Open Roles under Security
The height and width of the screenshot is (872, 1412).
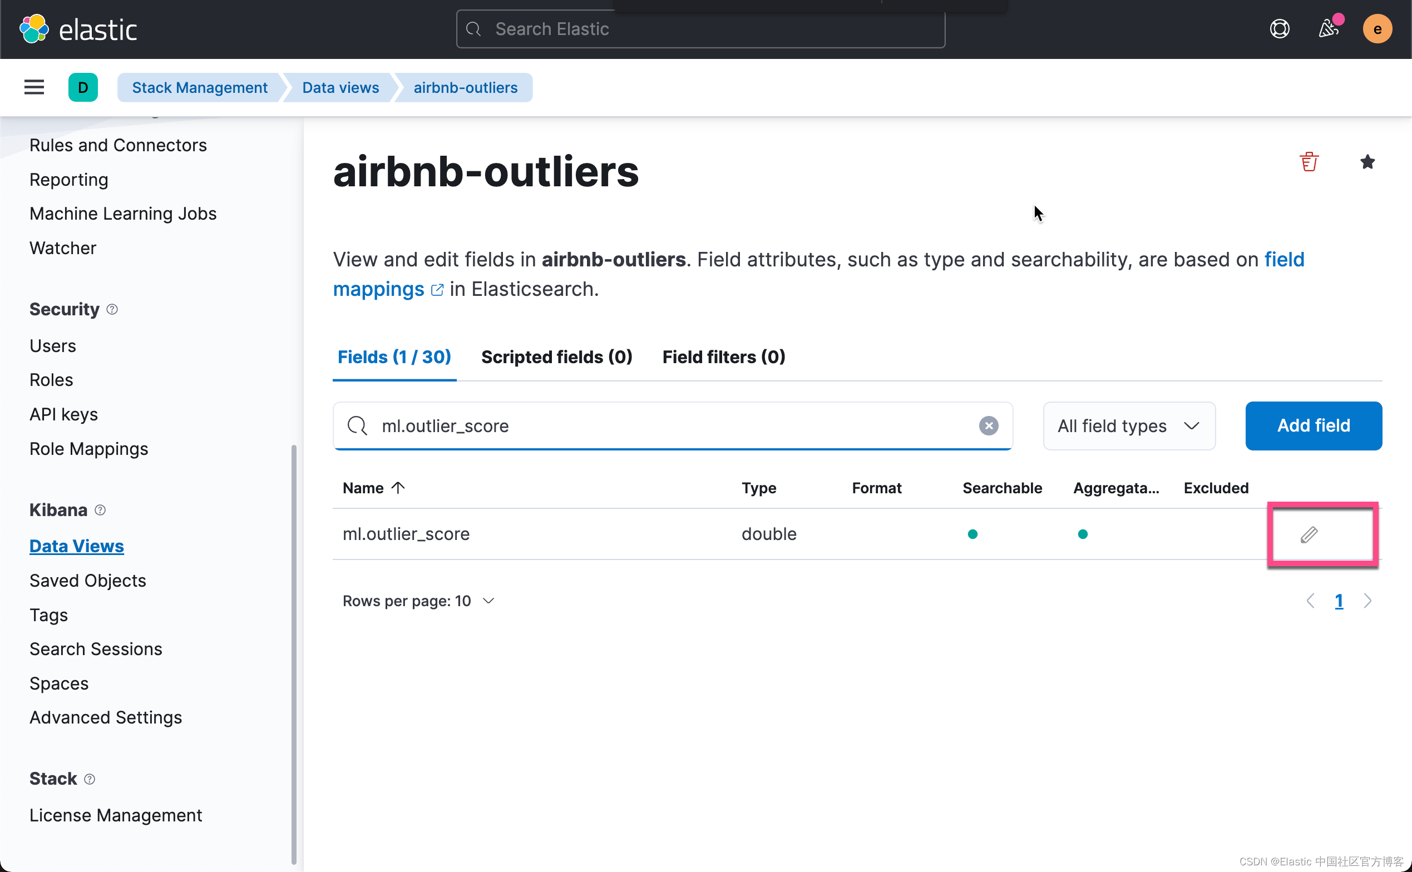pyautogui.click(x=51, y=380)
